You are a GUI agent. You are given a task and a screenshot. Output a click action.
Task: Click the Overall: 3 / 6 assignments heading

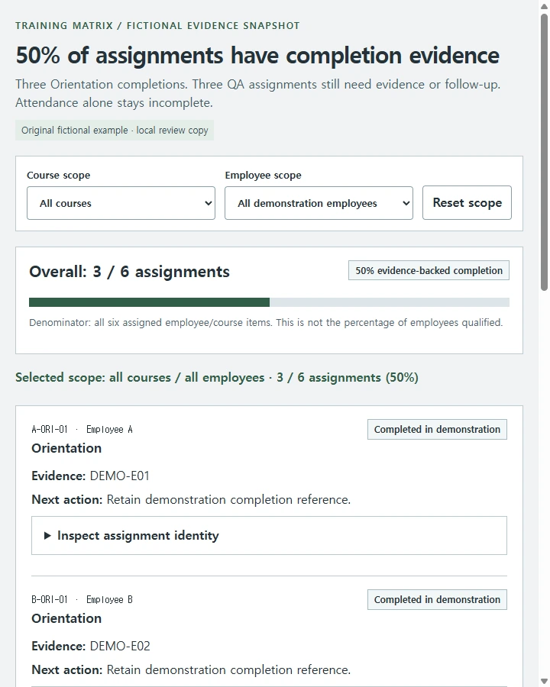pyautogui.click(x=129, y=272)
